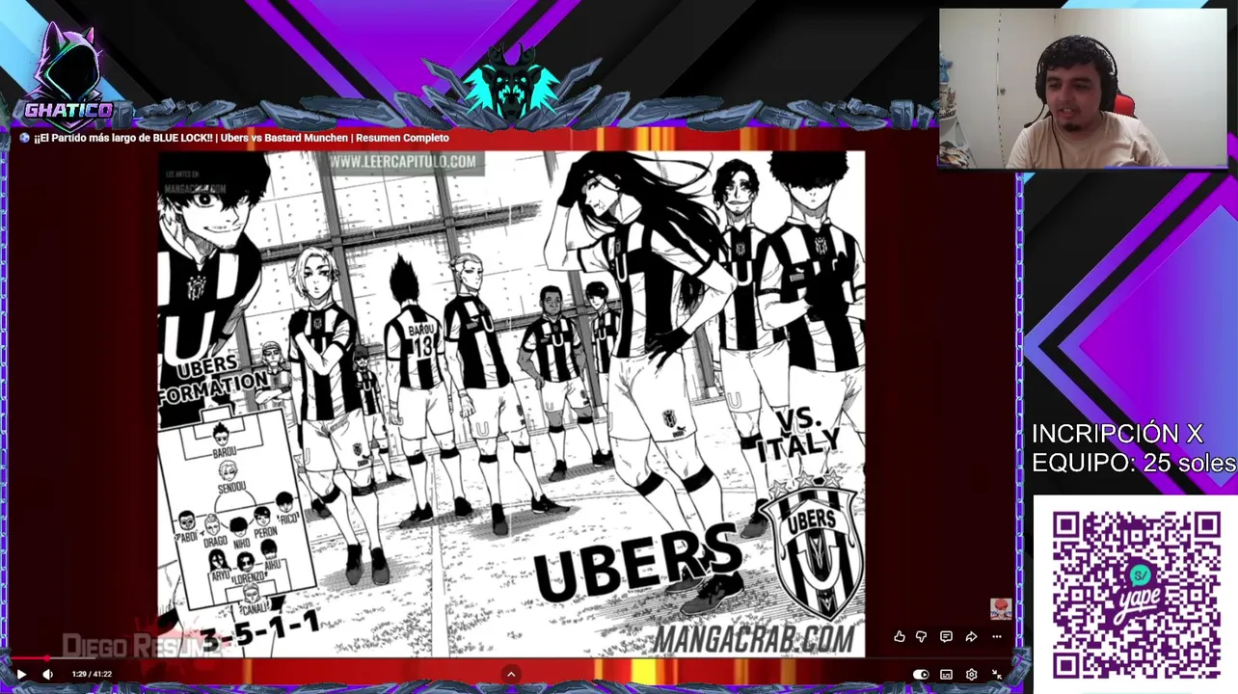Expand the chevron-up panel below video
The width and height of the screenshot is (1238, 694).
[x=511, y=675]
